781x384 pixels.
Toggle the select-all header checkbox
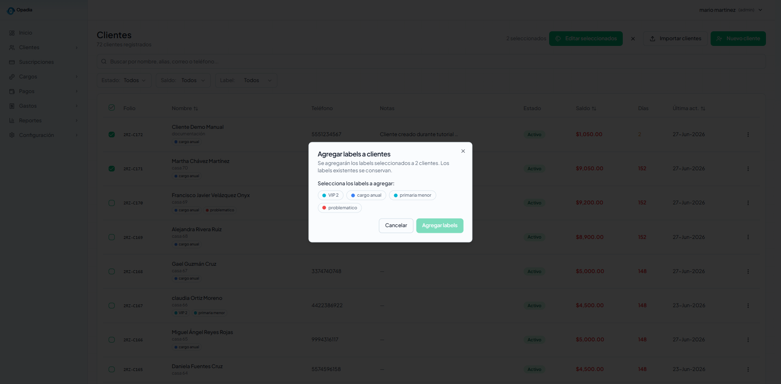point(112,108)
